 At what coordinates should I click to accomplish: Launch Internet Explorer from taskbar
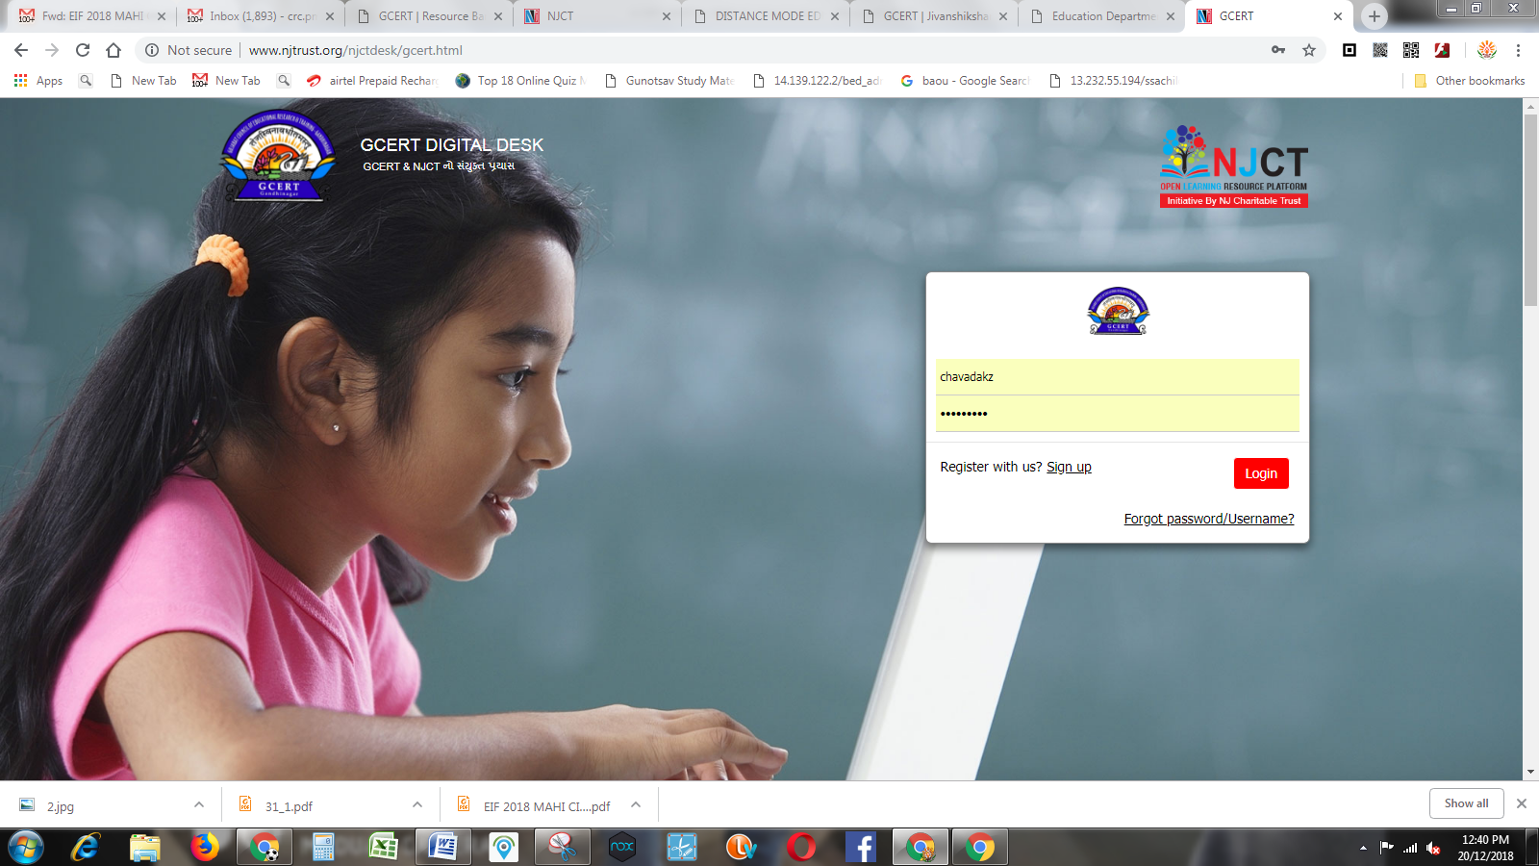click(86, 848)
